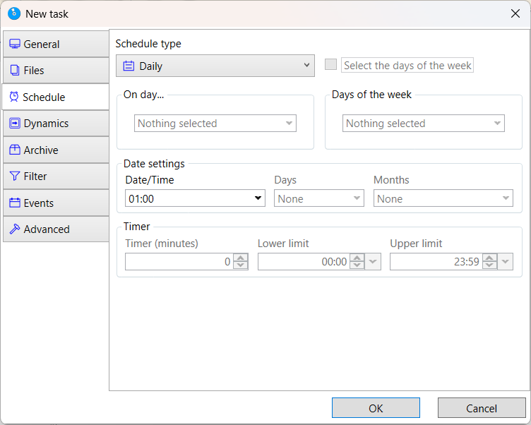Click the Advanced wrench icon
This screenshot has width=531, height=425.
pyautogui.click(x=14, y=229)
